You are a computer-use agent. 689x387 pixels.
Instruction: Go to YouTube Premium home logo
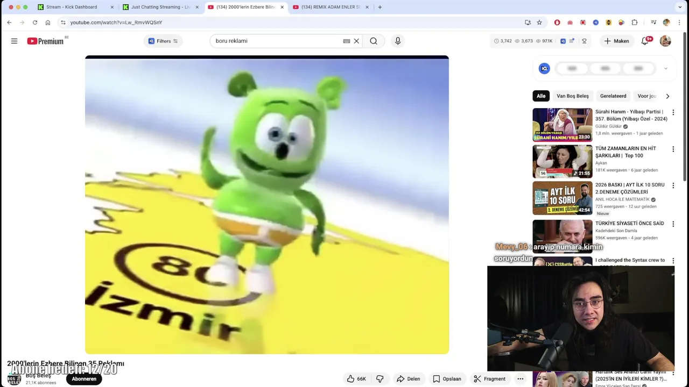(45, 41)
